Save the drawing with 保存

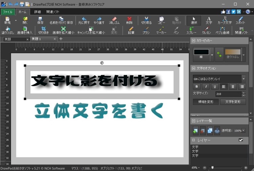40,20
